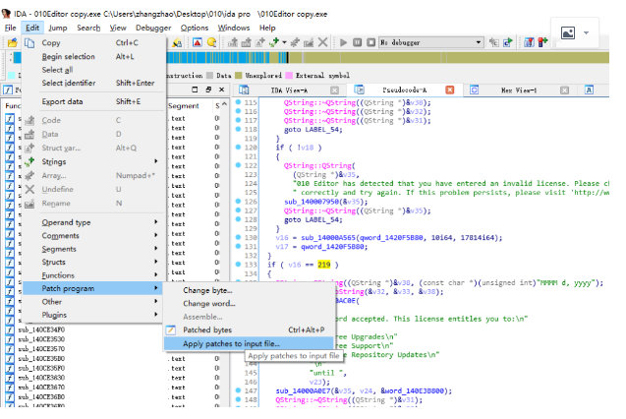
Task: Click the navigation band position marker
Action: pyautogui.click(x=287, y=58)
